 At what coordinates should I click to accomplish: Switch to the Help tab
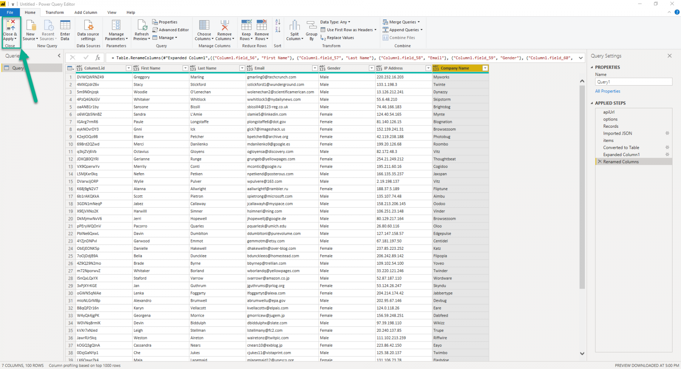click(x=131, y=12)
